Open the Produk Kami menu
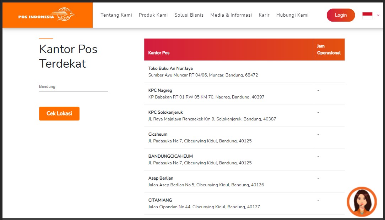Screen dimensions: 385x220 click(153, 15)
